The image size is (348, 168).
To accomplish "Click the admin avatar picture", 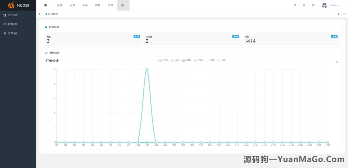I will coord(325,5).
